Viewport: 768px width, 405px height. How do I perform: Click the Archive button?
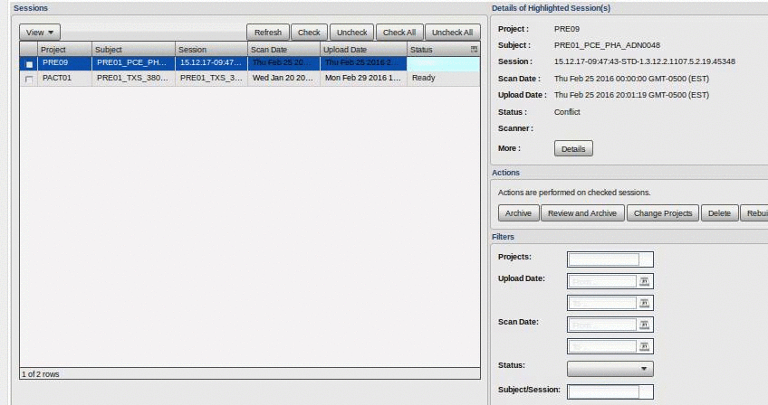(x=518, y=213)
